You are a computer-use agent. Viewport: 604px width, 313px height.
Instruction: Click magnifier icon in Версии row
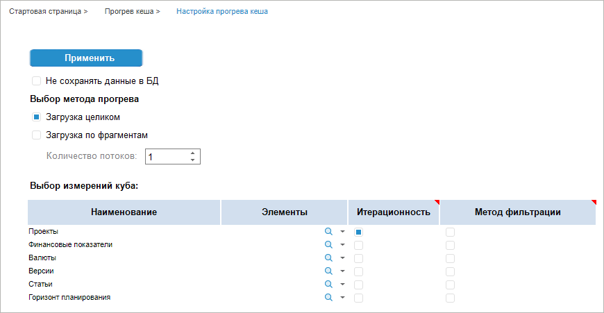point(329,271)
